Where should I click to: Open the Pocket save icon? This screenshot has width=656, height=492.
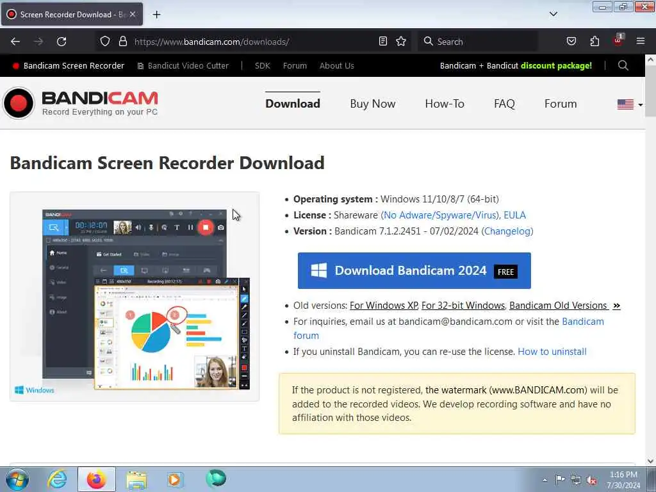[x=571, y=41]
